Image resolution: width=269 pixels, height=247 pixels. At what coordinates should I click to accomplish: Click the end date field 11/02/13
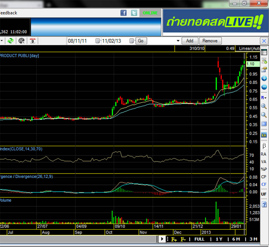(115, 41)
